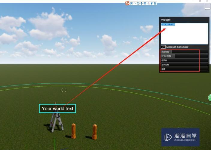The width and height of the screenshot is (211, 150).
Task: Click the Tt font icon
Action: pyautogui.click(x=163, y=47)
